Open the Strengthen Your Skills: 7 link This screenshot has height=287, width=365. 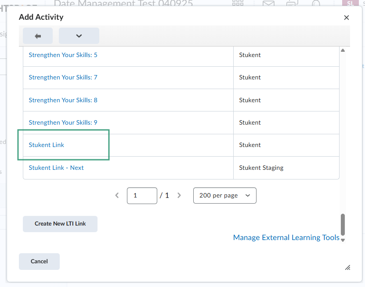click(x=63, y=77)
